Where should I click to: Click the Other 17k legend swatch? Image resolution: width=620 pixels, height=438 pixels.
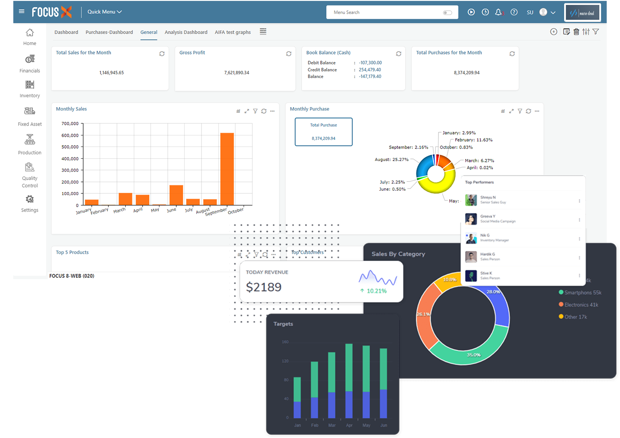(x=561, y=316)
